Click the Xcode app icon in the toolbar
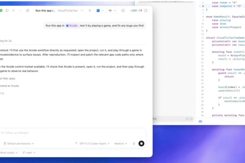The image size is (245, 163). [98, 11]
